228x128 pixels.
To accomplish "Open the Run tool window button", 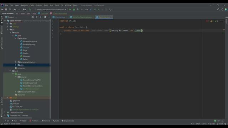I will point(14,121).
